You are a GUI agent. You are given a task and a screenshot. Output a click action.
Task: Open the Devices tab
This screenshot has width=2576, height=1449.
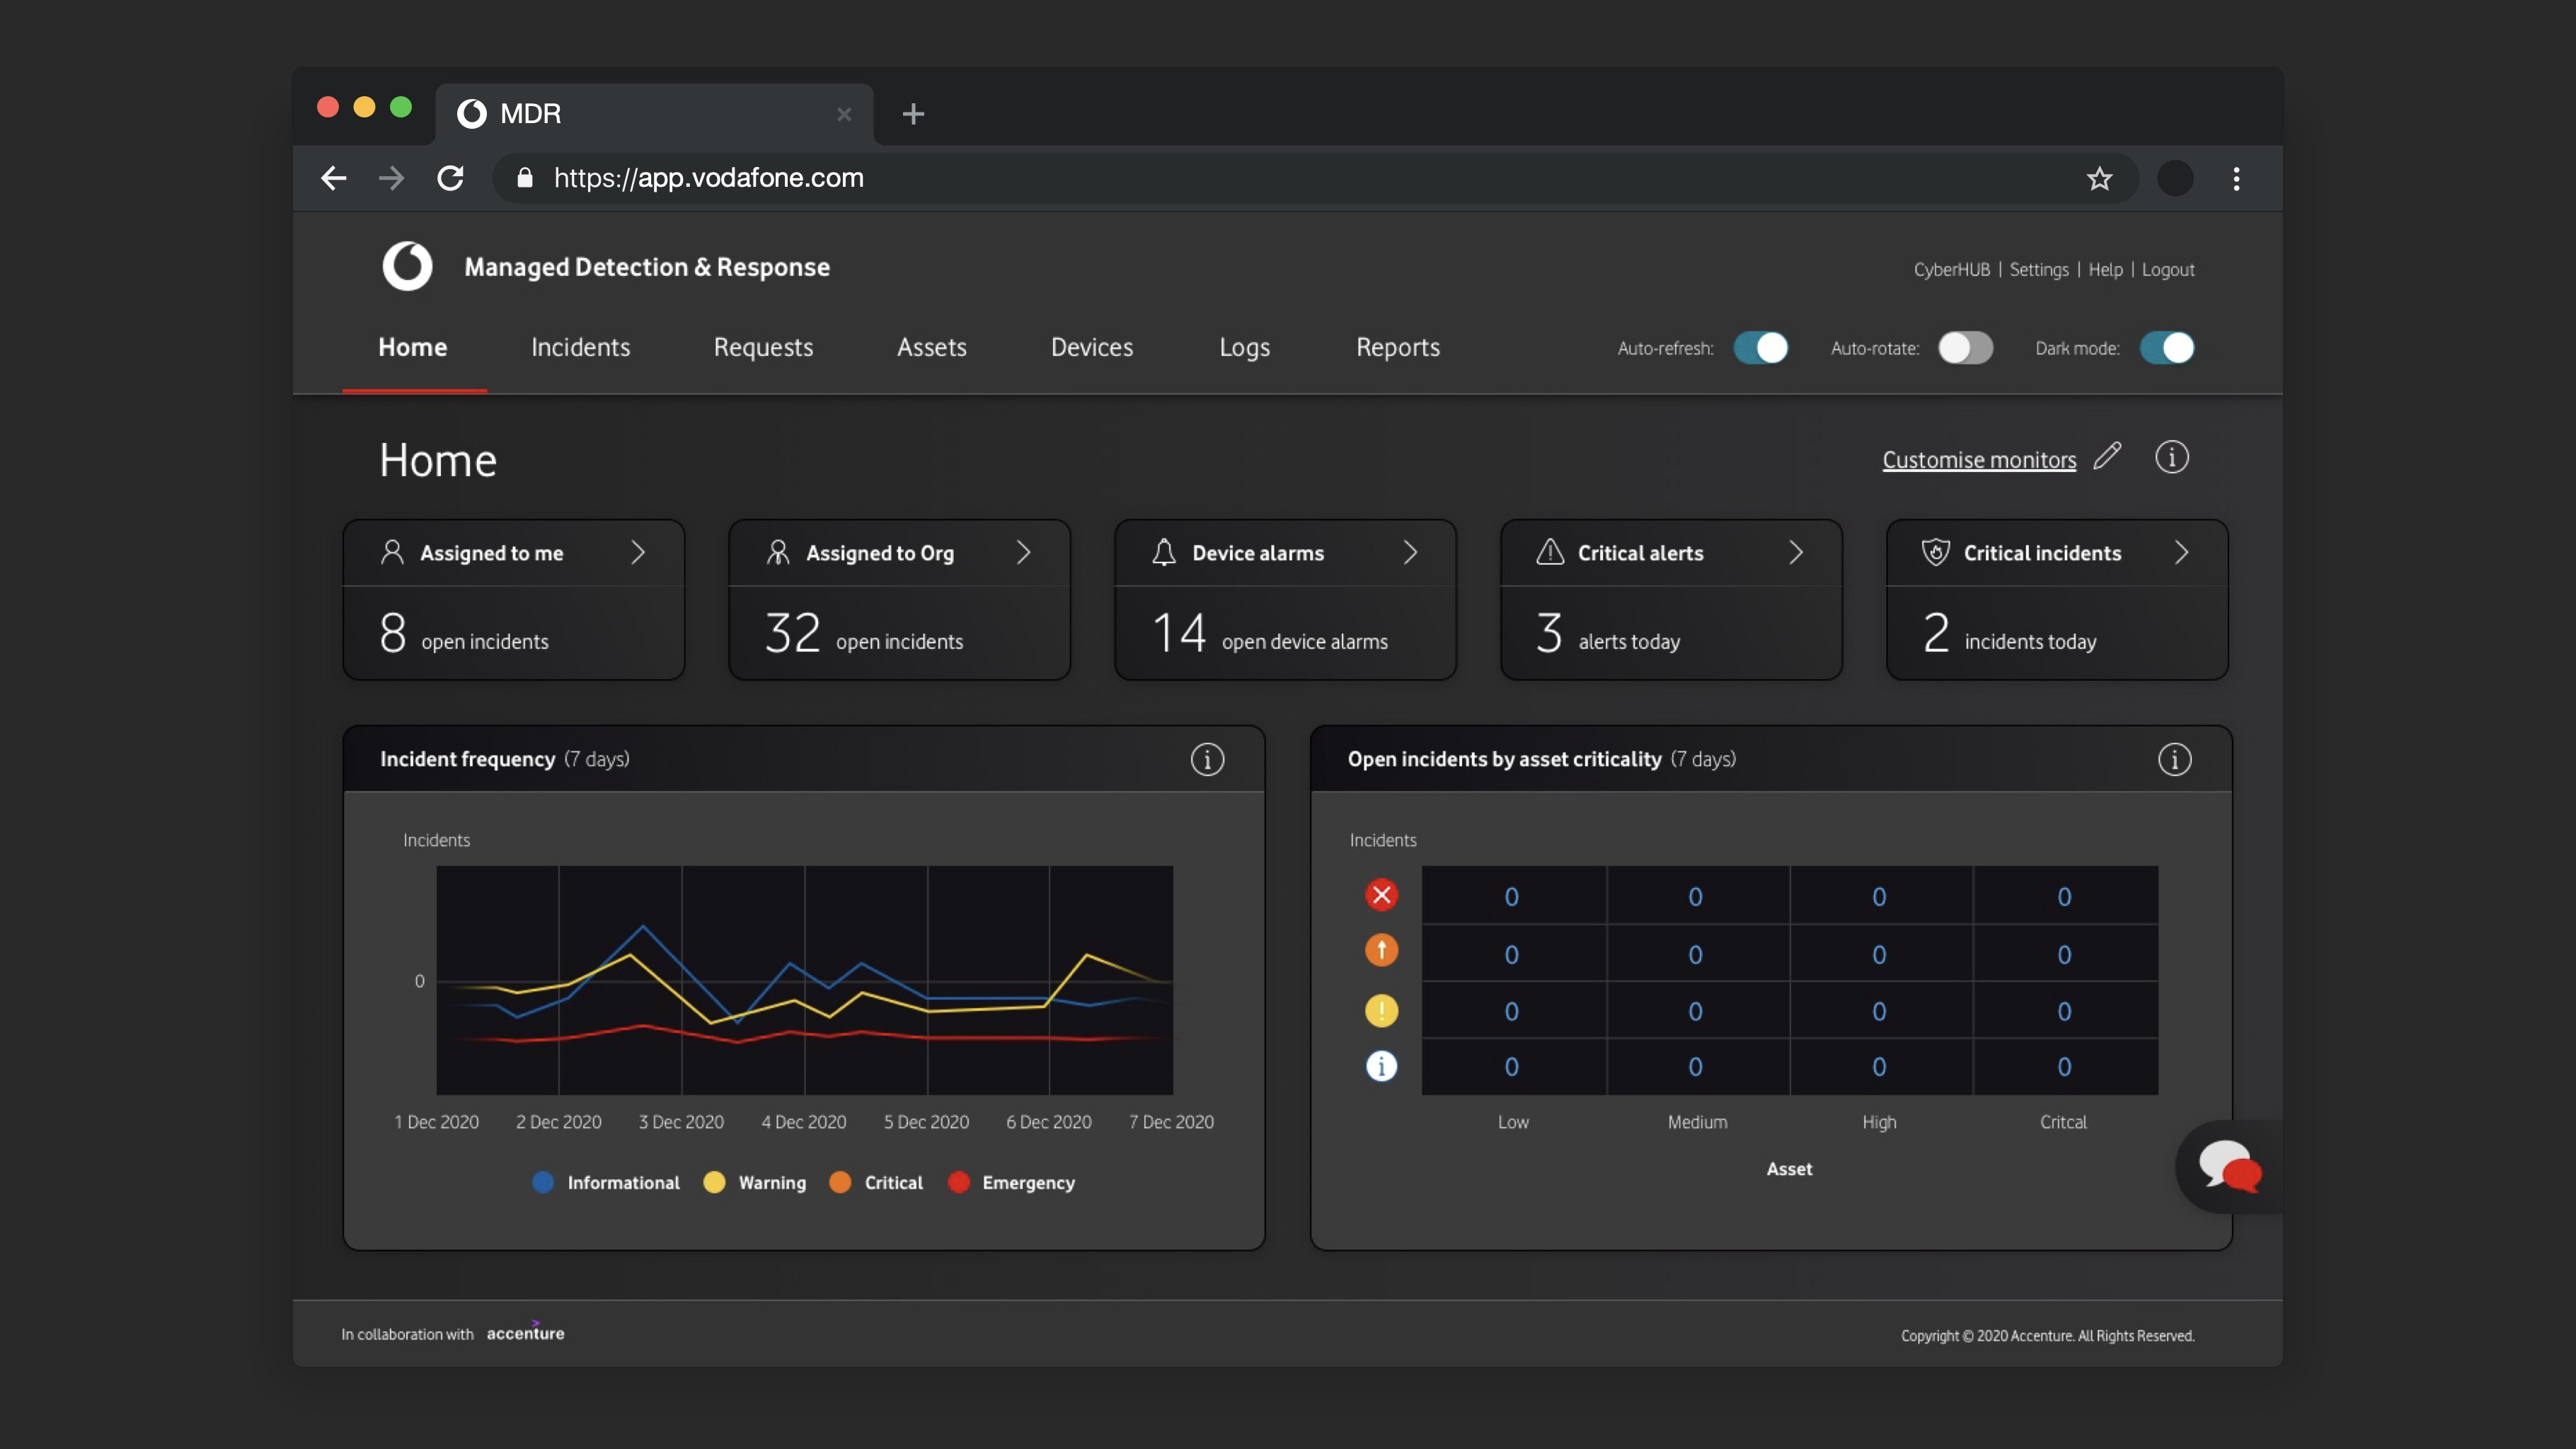click(1092, 348)
